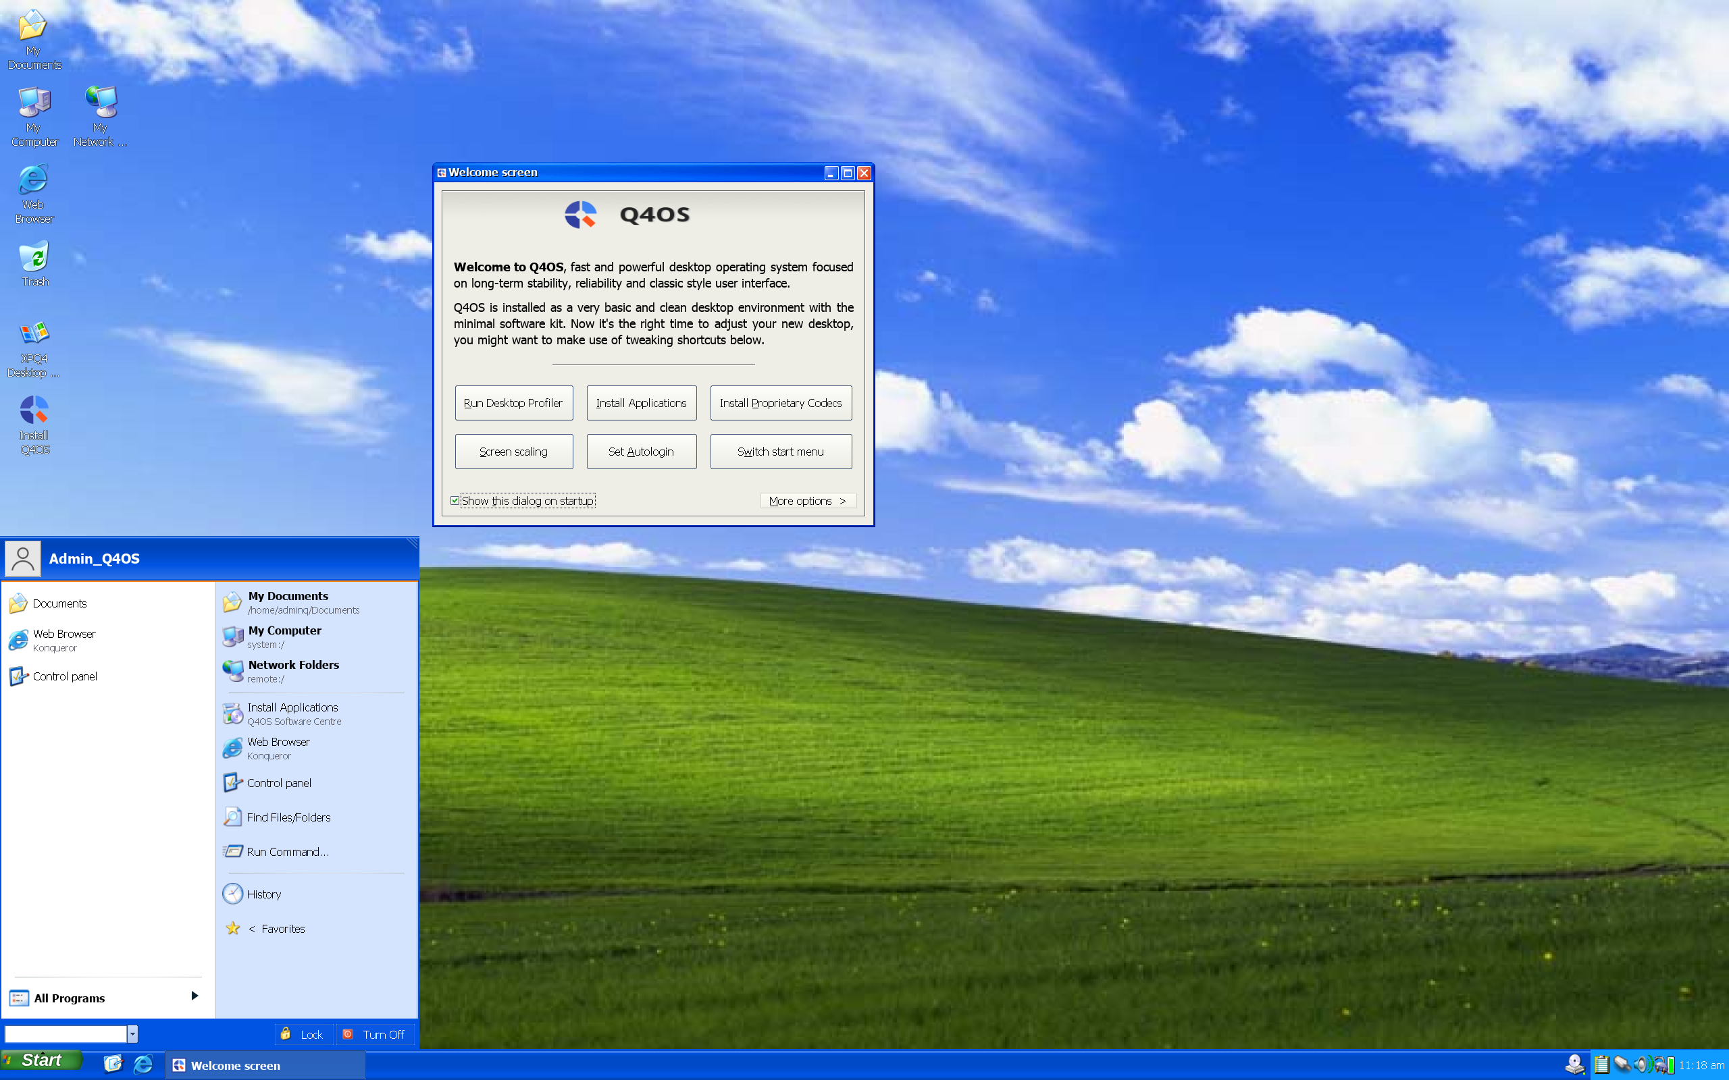Click the volume speaker tray icon
1729x1080 pixels.
click(1643, 1064)
